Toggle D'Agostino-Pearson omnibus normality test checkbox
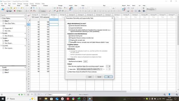 pyautogui.click(x=70, y=38)
